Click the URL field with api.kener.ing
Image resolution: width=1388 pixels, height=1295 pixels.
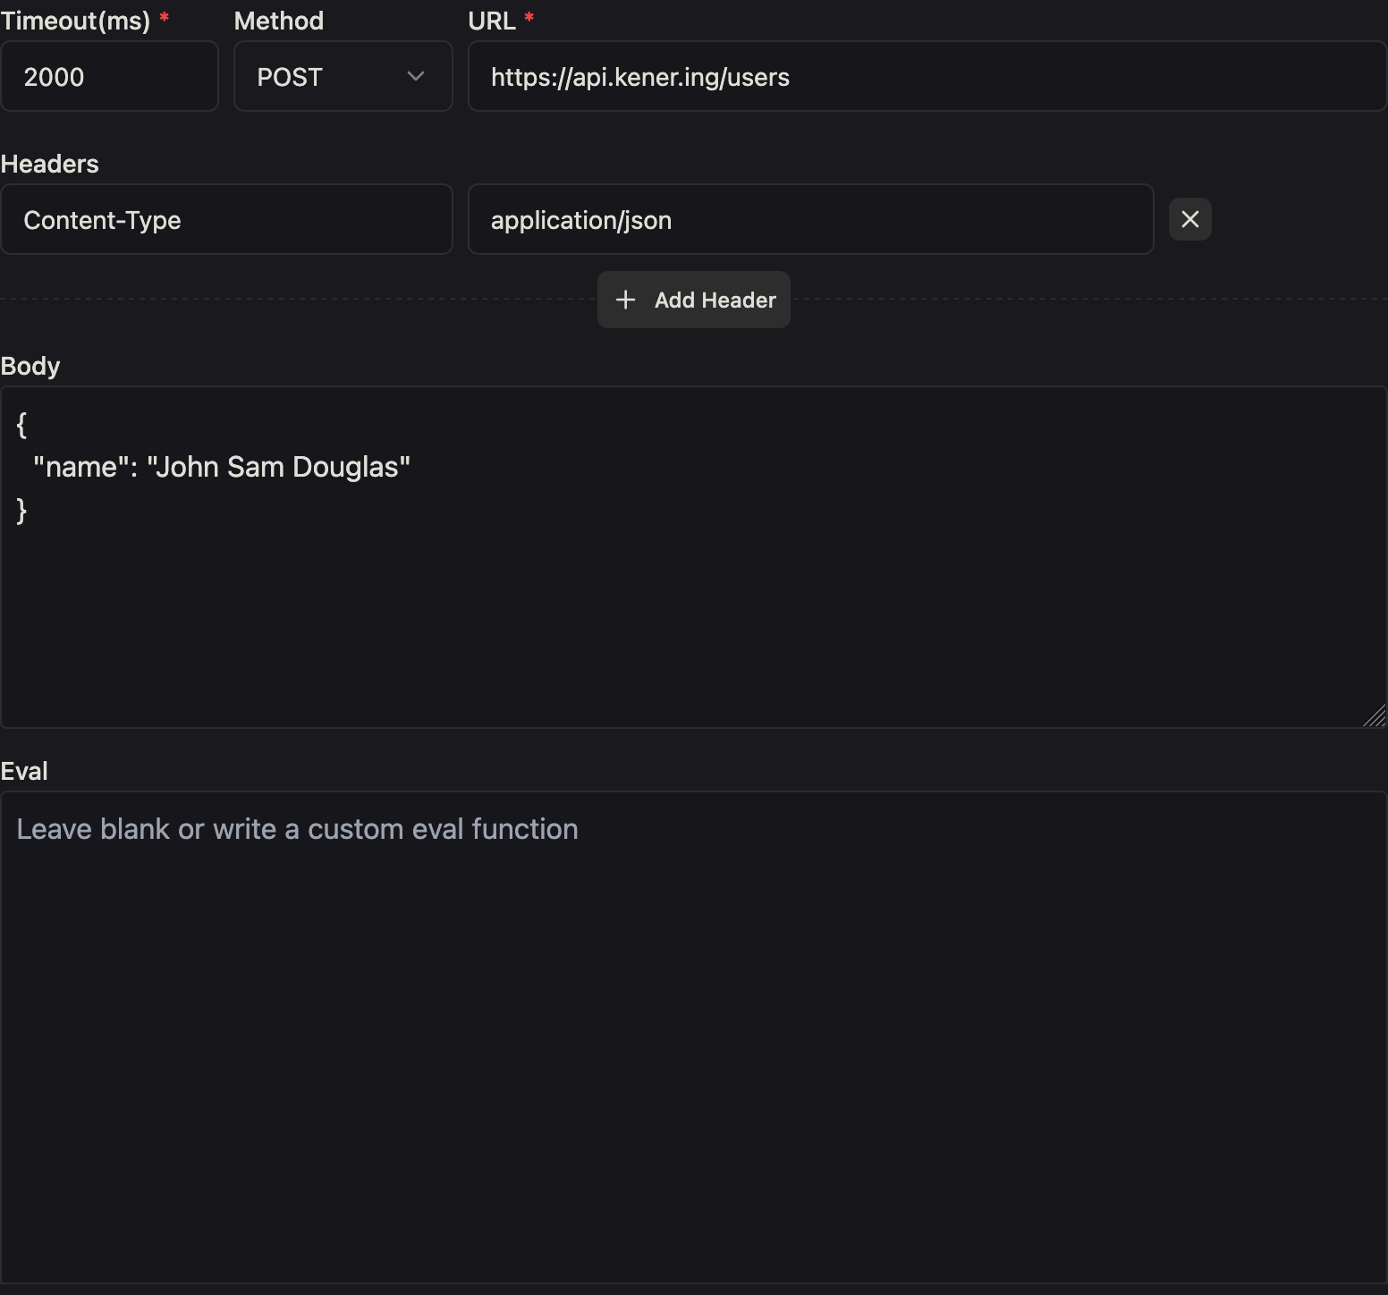[x=927, y=77]
